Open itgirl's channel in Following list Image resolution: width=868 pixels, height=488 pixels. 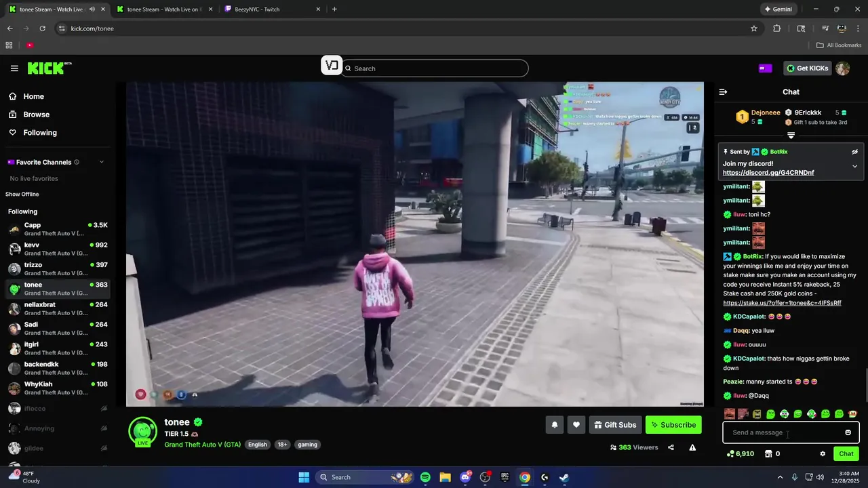click(58, 348)
